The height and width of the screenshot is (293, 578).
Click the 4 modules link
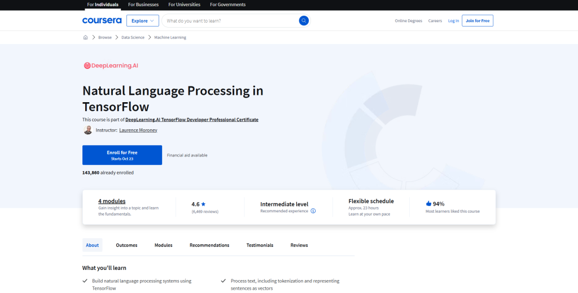(112, 201)
